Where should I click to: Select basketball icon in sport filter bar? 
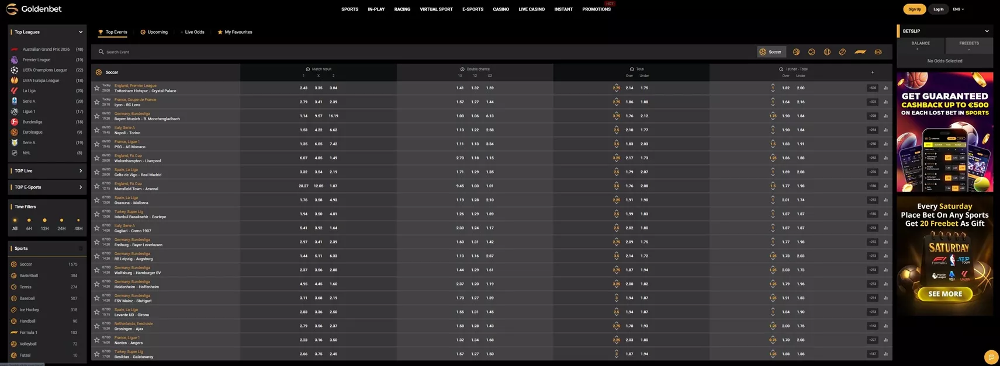coord(796,52)
